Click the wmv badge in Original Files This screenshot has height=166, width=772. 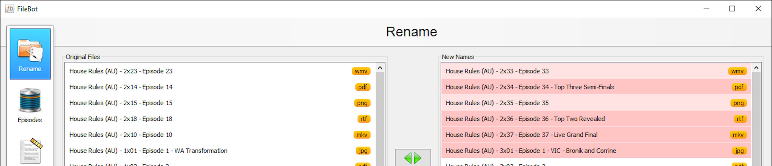point(361,71)
